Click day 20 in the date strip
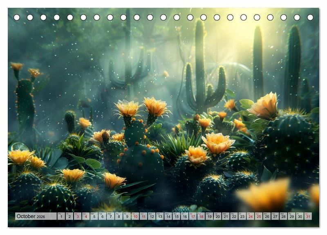Viewport: 327px width, 235px height. point(217,217)
